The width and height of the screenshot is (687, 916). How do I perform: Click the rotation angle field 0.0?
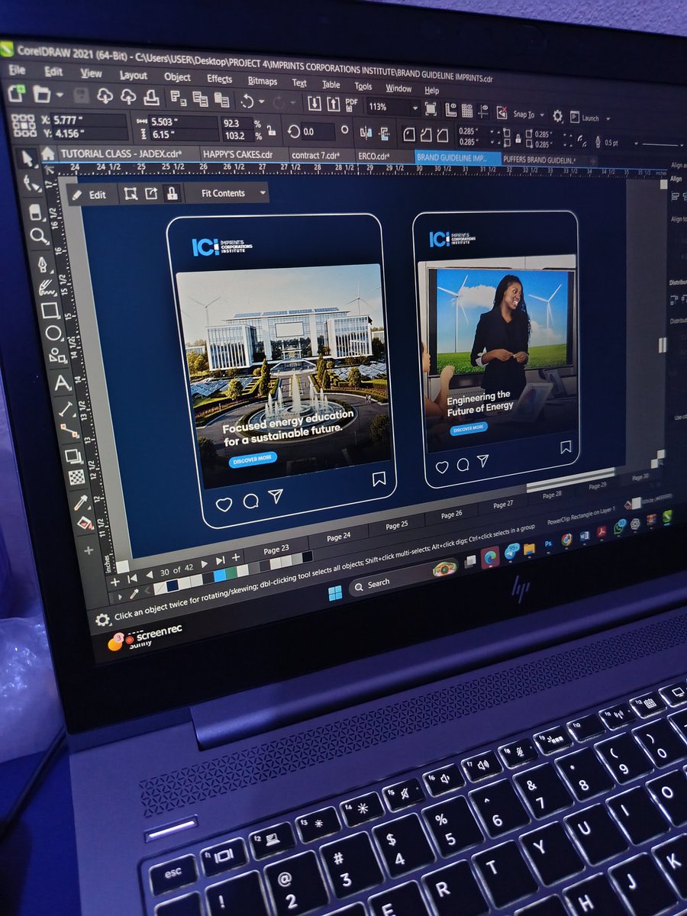(x=318, y=131)
